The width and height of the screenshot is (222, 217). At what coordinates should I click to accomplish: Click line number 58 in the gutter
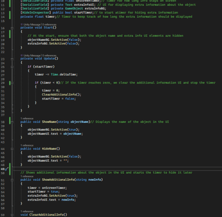(3, 208)
